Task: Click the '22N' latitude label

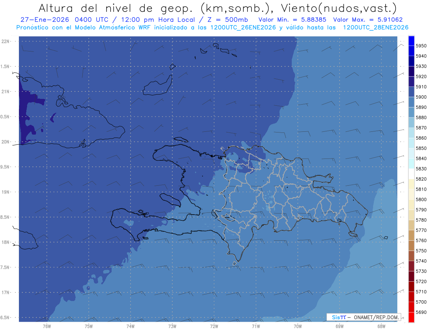Action: (x=5, y=41)
